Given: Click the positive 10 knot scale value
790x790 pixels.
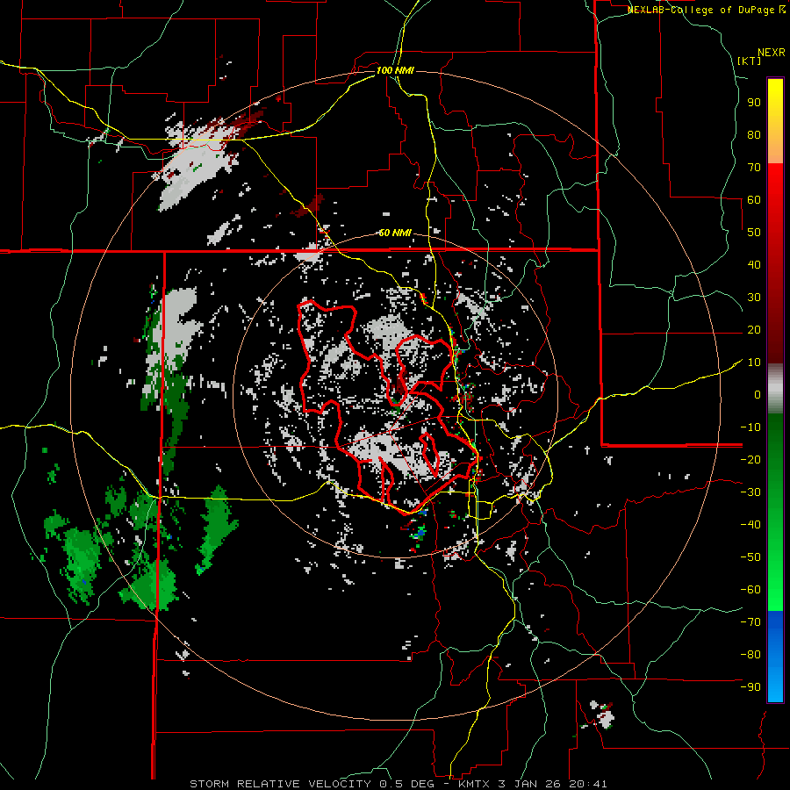Looking at the screenshot, I should tap(754, 363).
